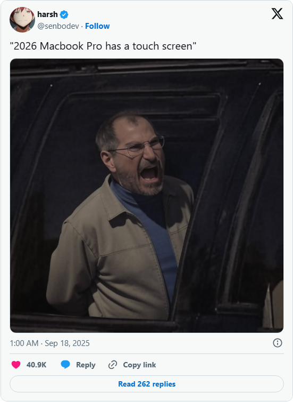Open the X logo link
The height and width of the screenshot is (402, 293).
pyautogui.click(x=277, y=13)
